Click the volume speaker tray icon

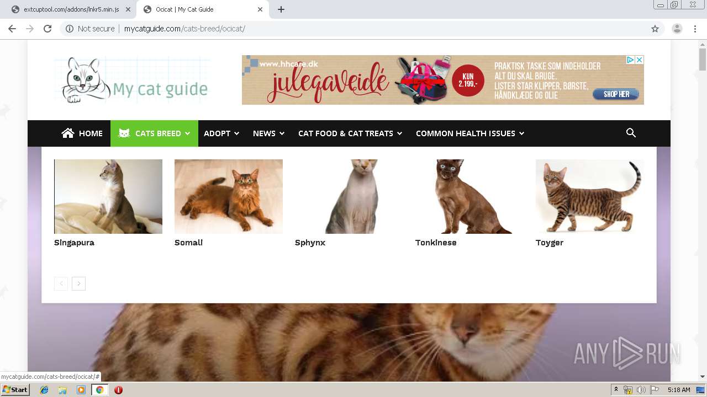click(x=641, y=390)
